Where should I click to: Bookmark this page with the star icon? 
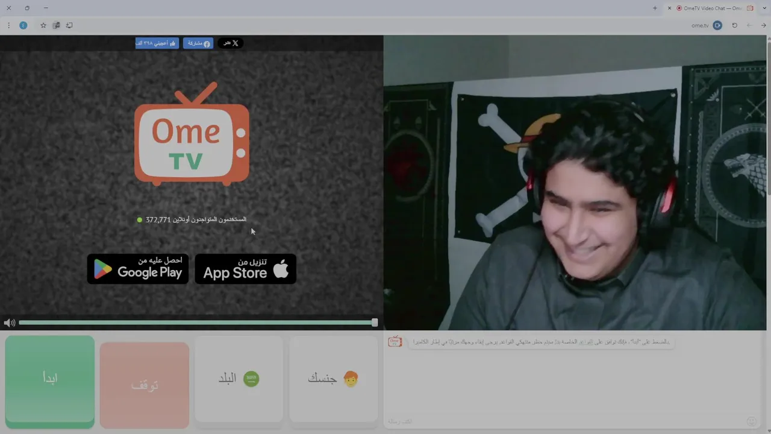pos(43,25)
